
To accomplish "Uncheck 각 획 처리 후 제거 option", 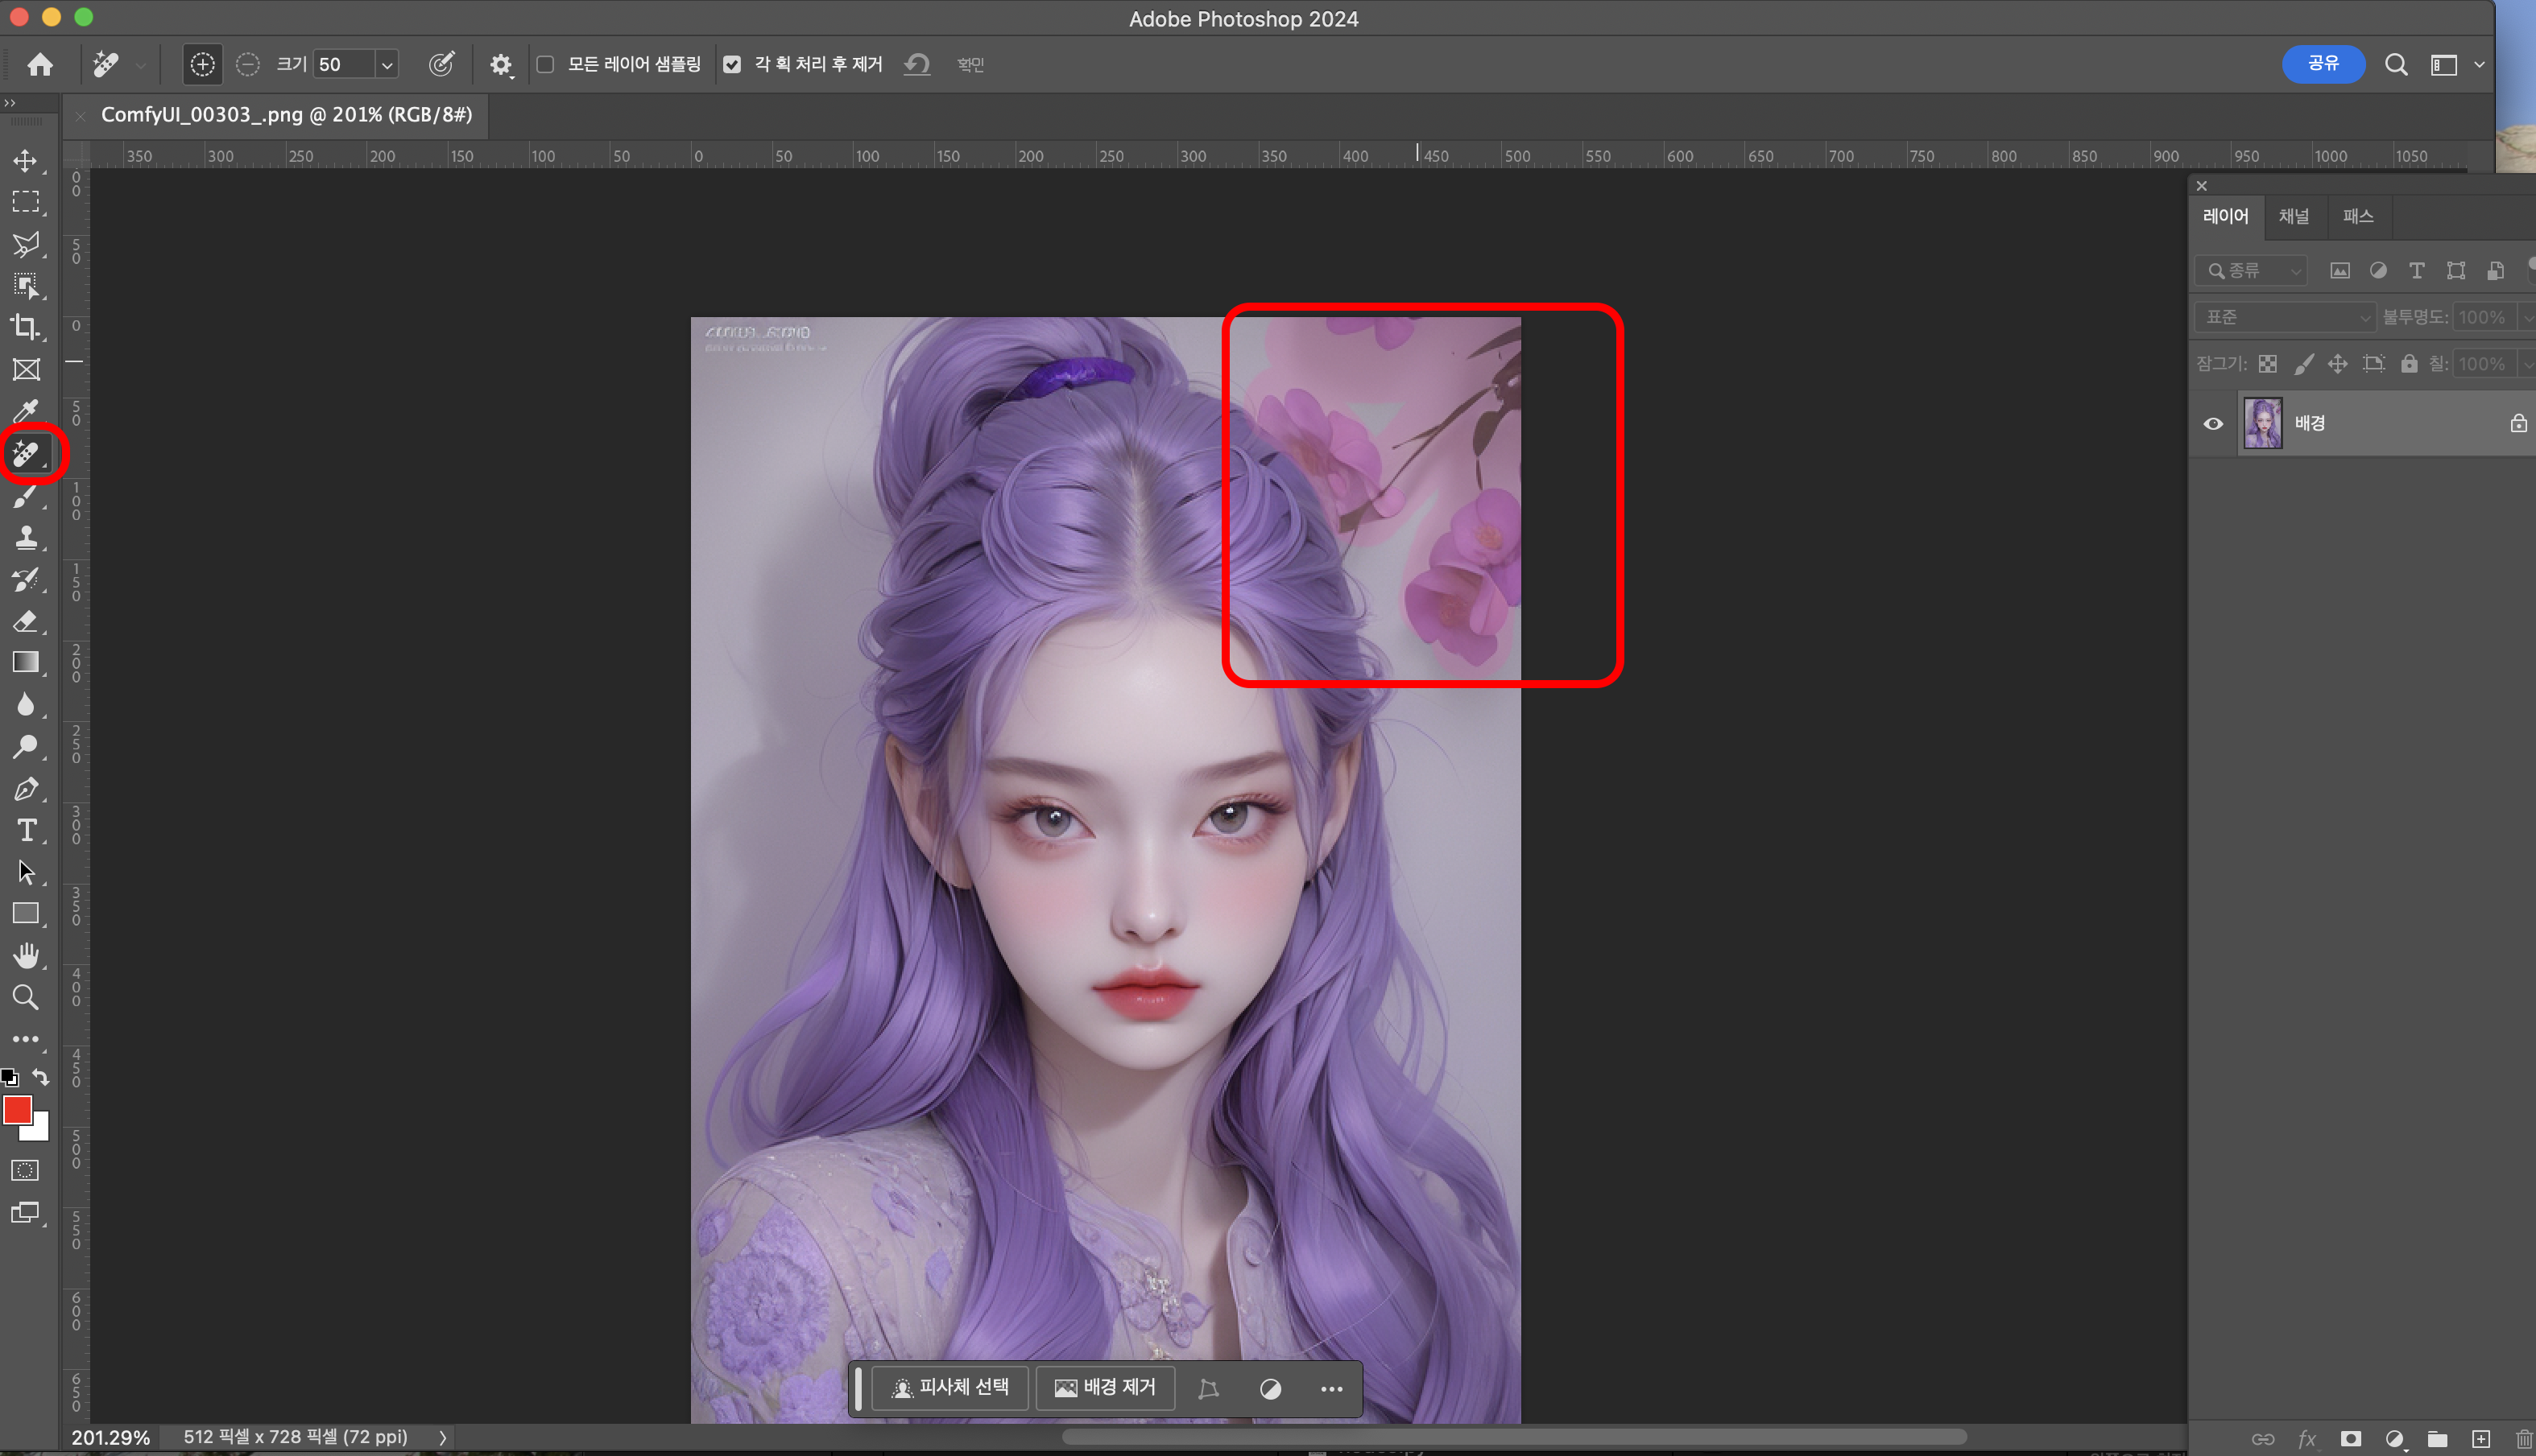I will [x=732, y=65].
